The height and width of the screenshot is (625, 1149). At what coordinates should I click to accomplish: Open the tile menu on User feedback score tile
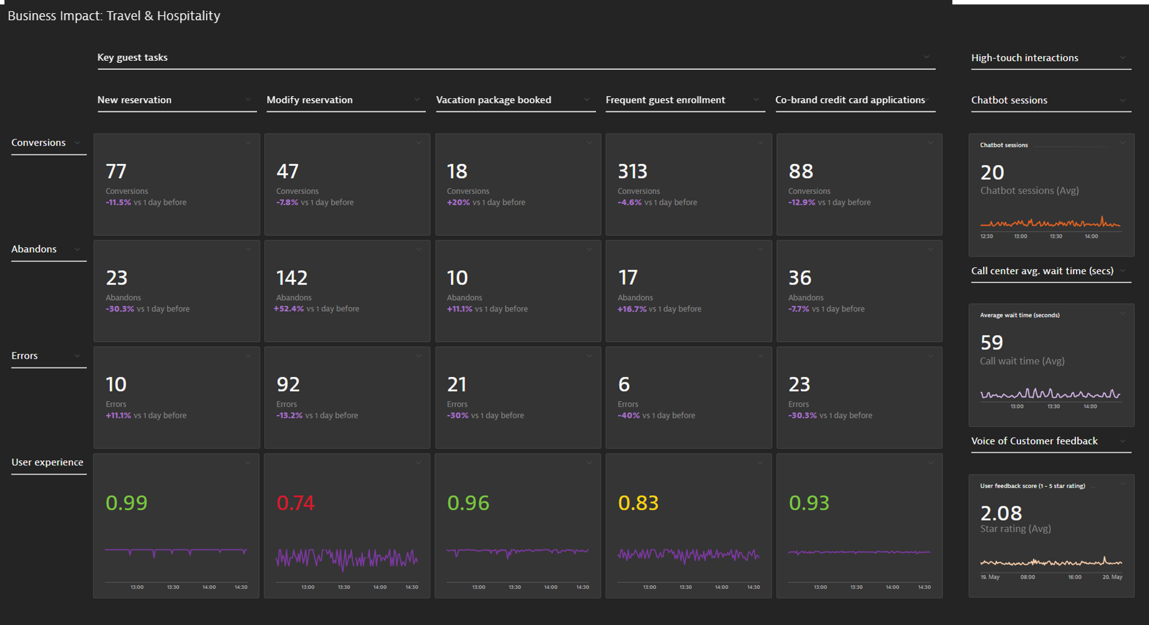(x=1123, y=484)
